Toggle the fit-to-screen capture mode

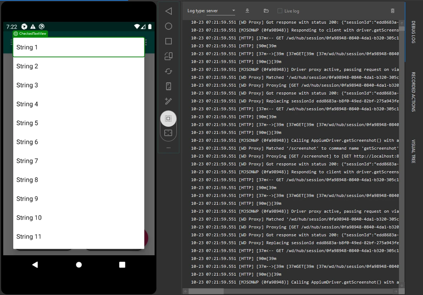point(168,132)
